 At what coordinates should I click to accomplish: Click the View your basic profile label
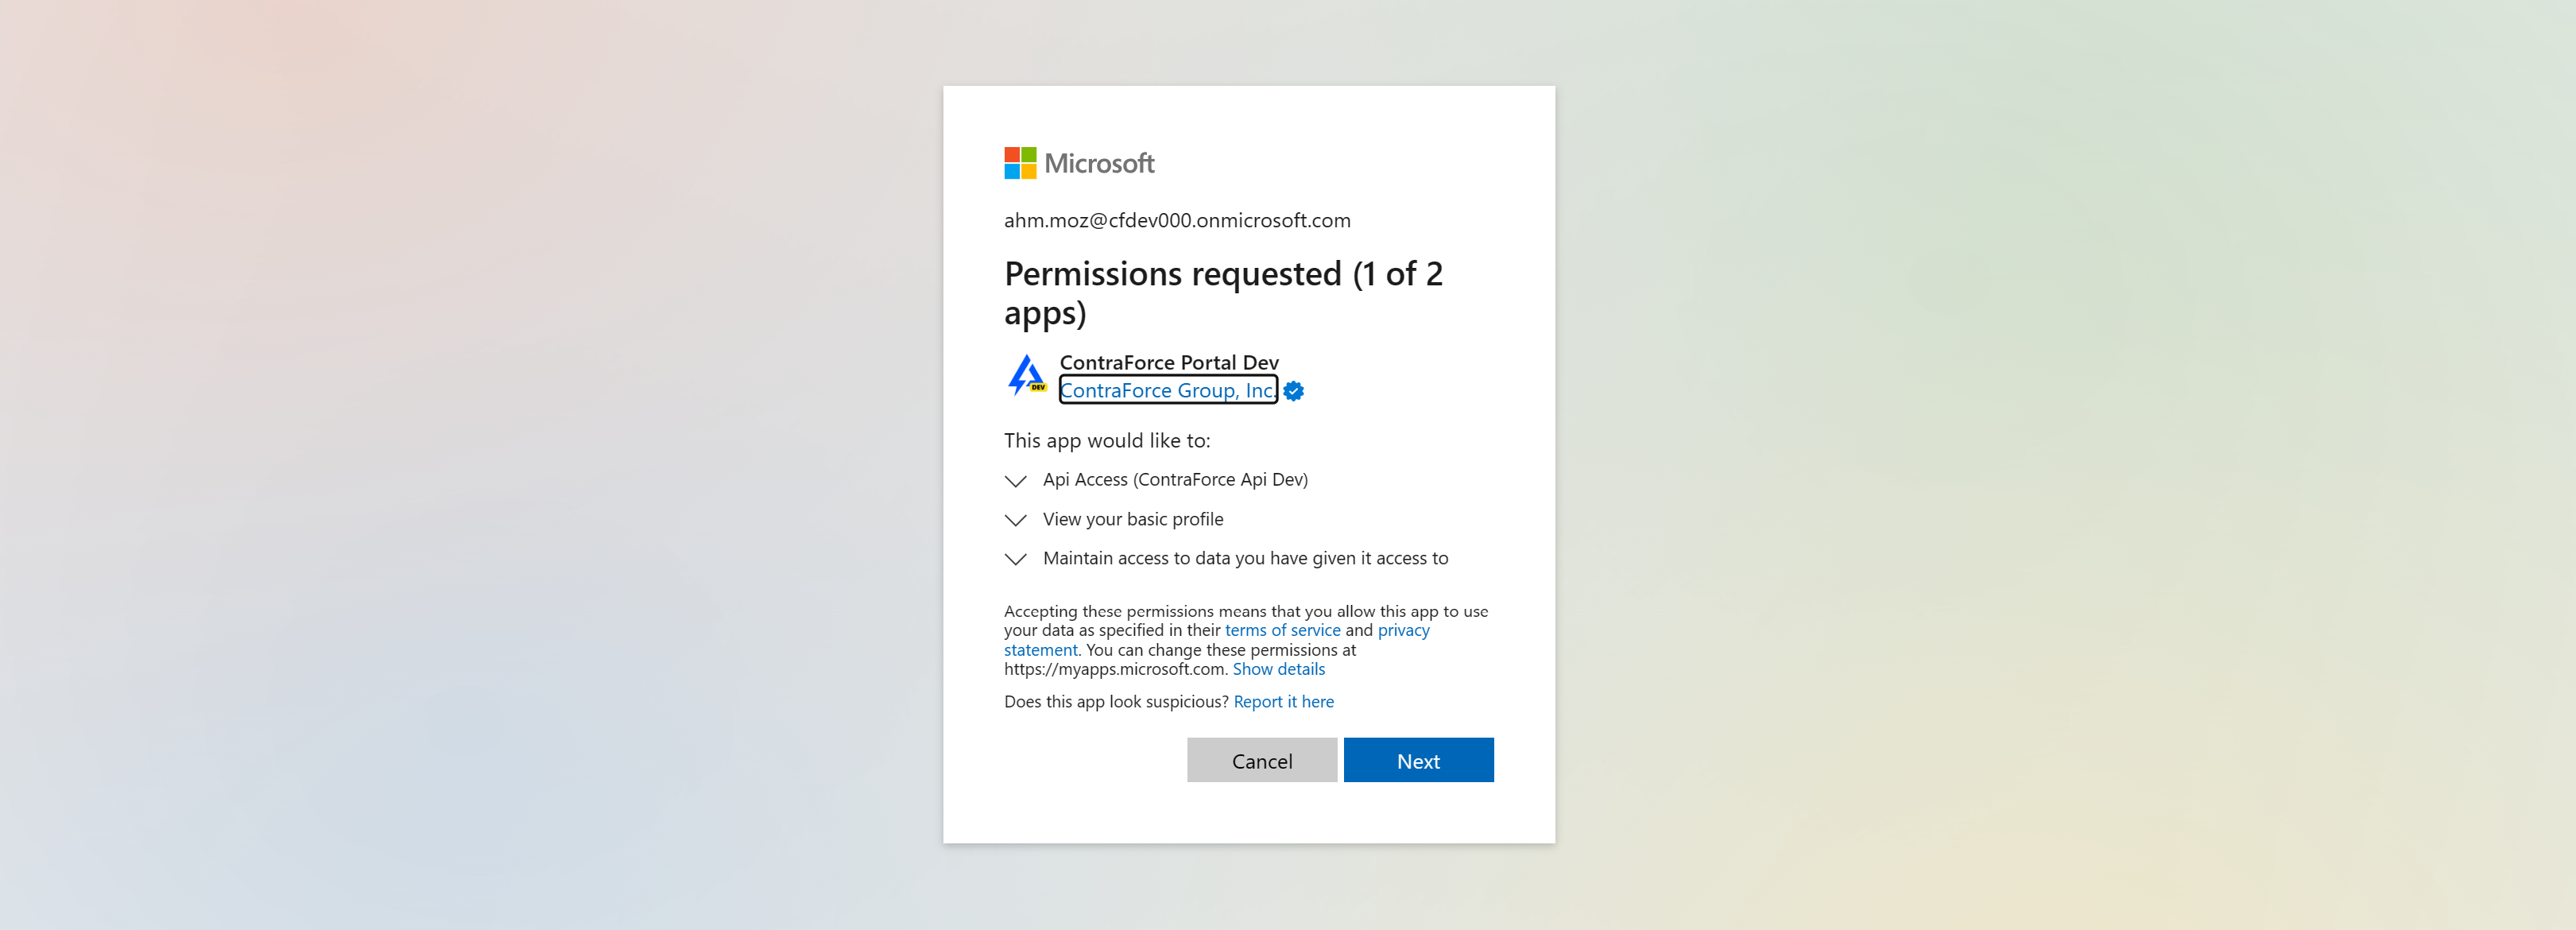click(1132, 519)
